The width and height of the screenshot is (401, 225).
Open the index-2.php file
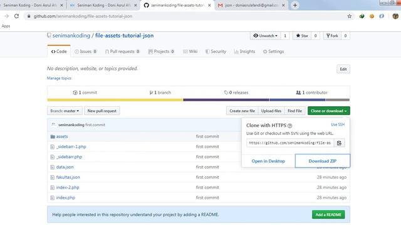(x=68, y=187)
